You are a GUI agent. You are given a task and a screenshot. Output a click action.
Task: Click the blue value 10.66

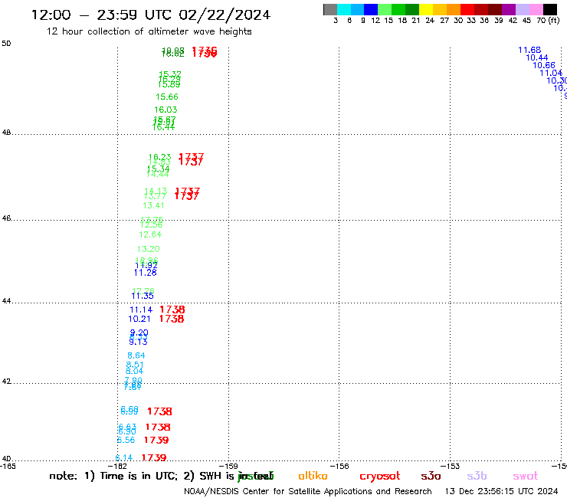tap(544, 65)
